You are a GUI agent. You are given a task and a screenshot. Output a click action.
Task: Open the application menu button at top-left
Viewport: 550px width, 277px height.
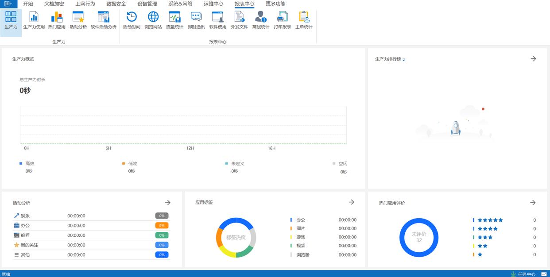[8, 4]
